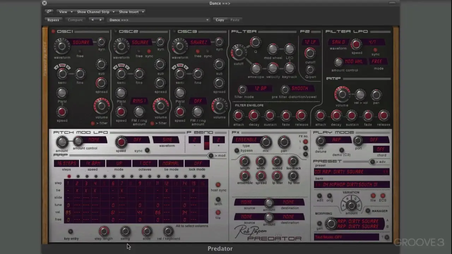
Task: Click the link chain icon
Action: click(49, 12)
